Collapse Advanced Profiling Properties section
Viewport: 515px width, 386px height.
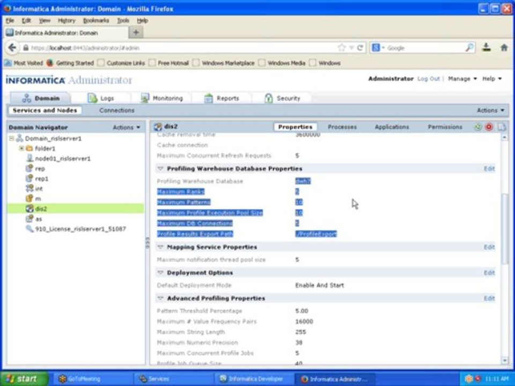click(x=160, y=298)
